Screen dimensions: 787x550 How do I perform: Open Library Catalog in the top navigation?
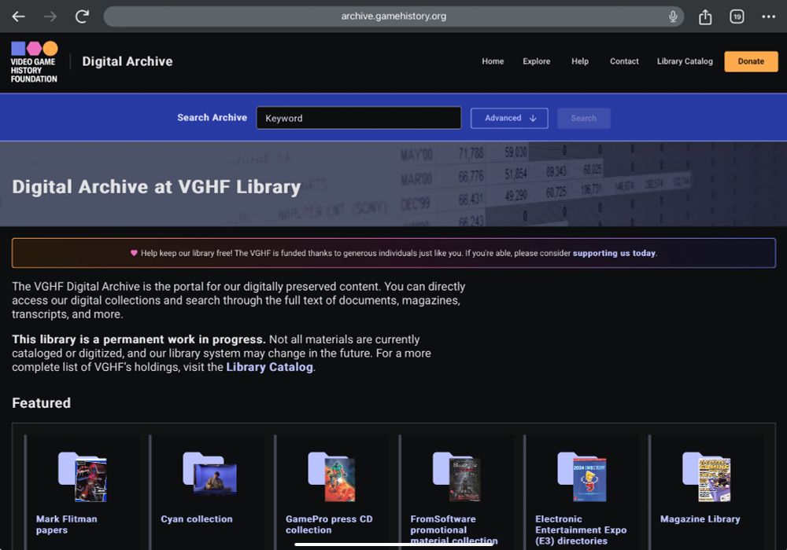click(x=685, y=61)
